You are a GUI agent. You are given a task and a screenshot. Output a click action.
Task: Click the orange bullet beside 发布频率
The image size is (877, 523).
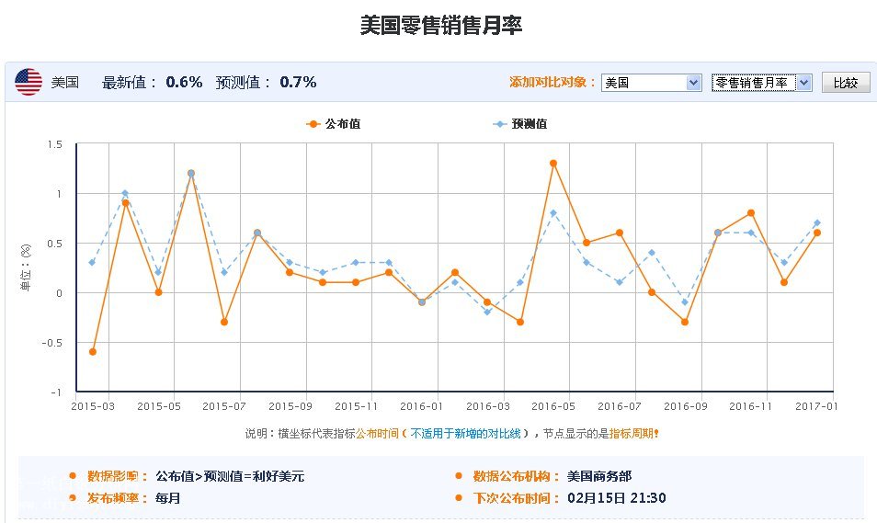pyautogui.click(x=73, y=498)
